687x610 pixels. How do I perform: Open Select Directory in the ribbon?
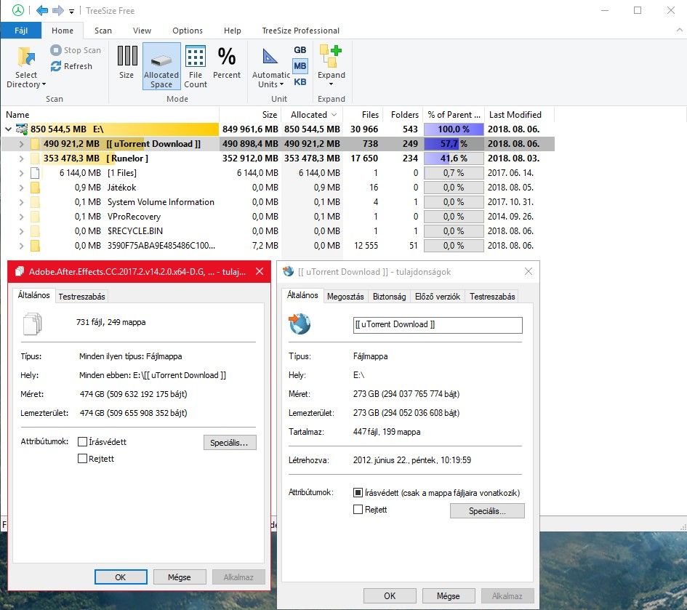coord(26,67)
